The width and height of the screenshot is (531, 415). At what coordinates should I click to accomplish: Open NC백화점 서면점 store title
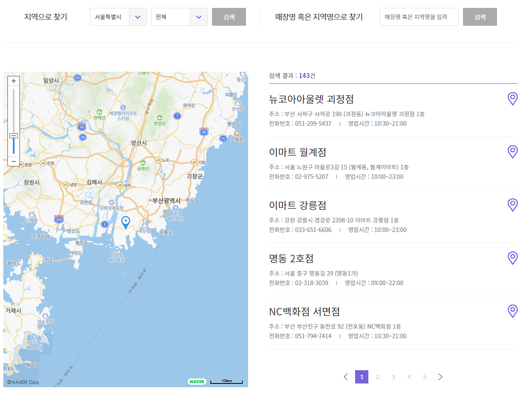click(304, 312)
